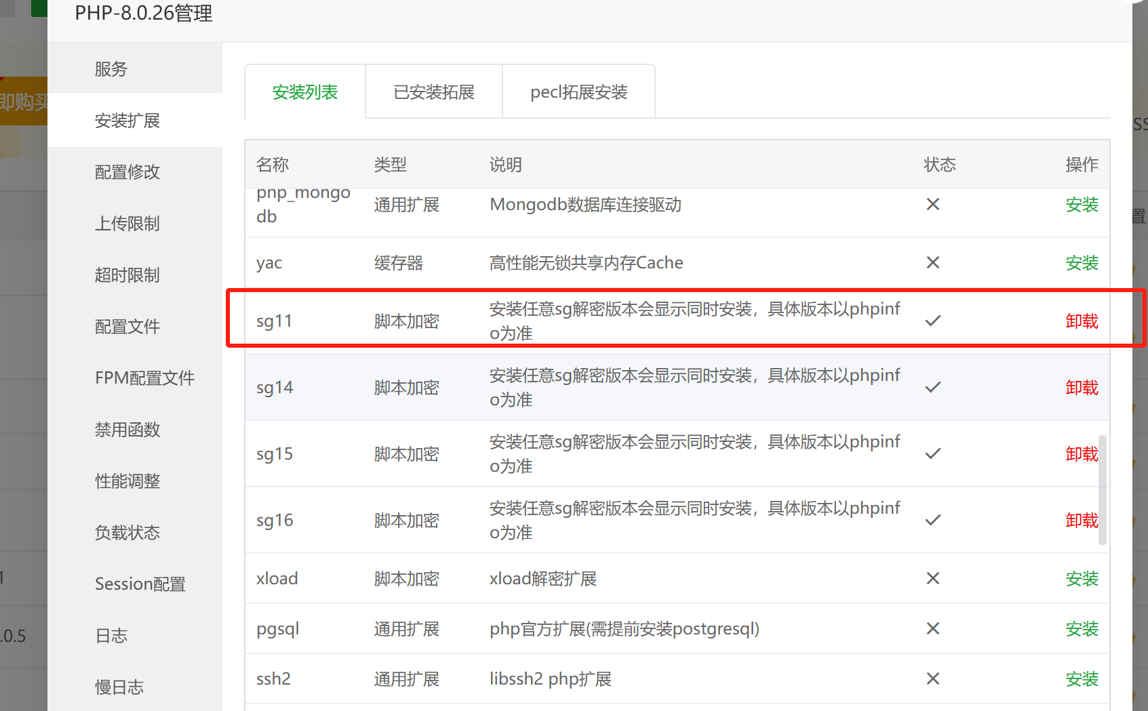Click Mongodb数据库连接驱动 description
This screenshot has height=711, width=1148.
586,205
